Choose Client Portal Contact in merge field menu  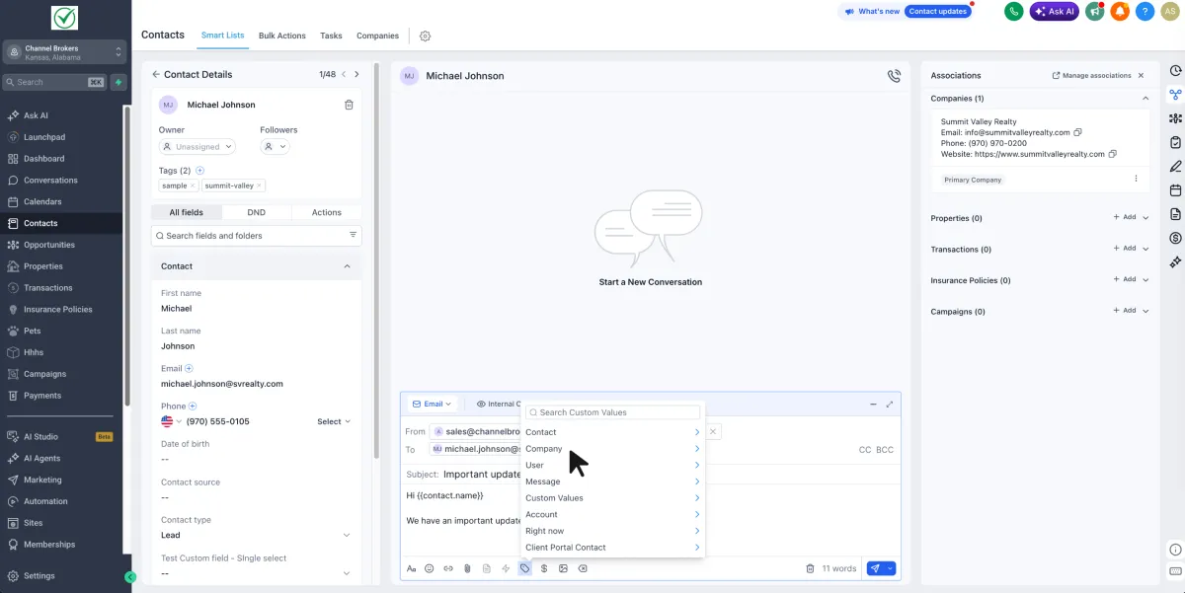613,548
